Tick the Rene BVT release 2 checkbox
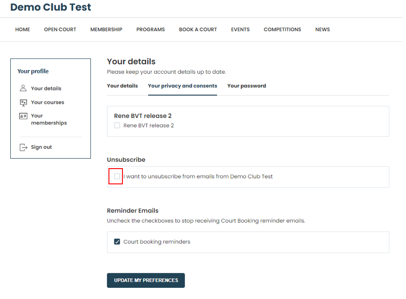The width and height of the screenshot is (406, 299). [x=117, y=125]
